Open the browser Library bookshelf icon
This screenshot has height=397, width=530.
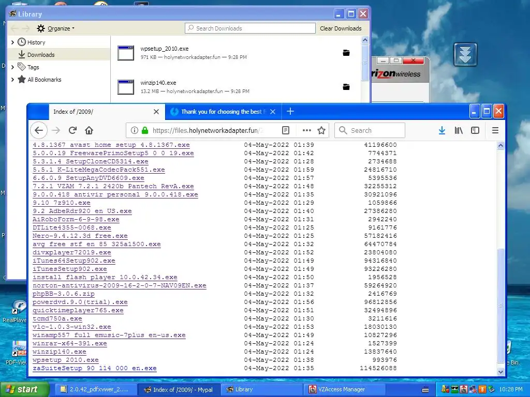tap(459, 130)
